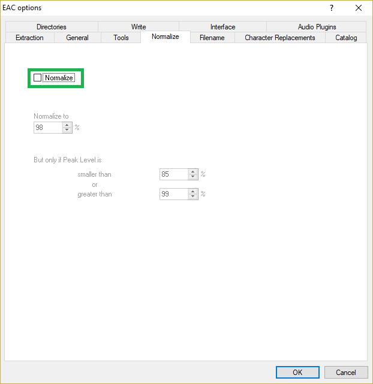The width and height of the screenshot is (373, 384).
Task: Open the Catalog tab
Action: pyautogui.click(x=346, y=38)
